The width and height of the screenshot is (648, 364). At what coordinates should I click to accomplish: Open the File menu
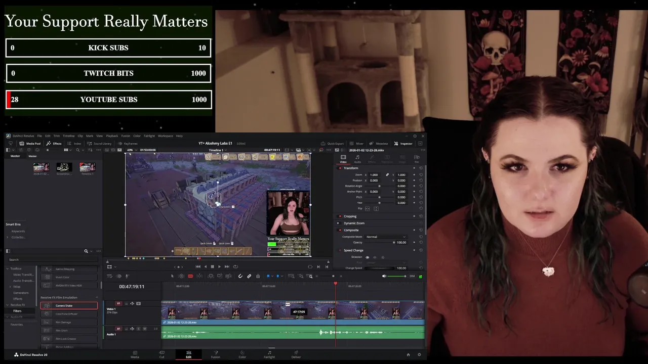coord(39,136)
